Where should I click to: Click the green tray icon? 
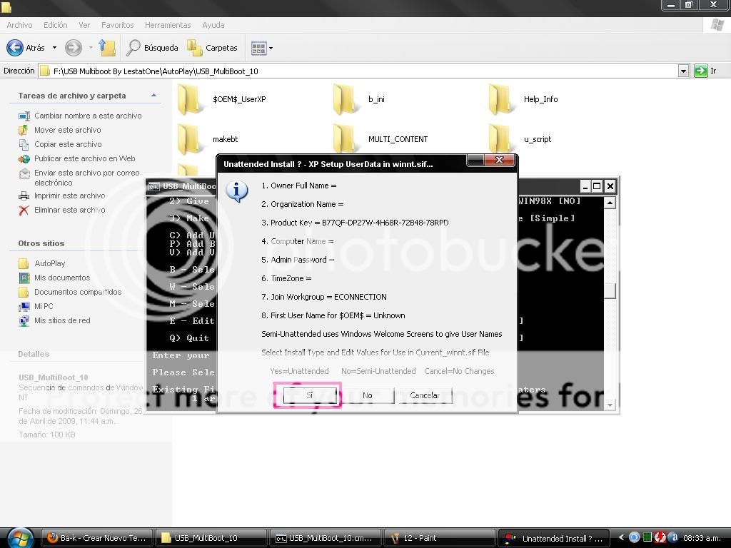647,537
